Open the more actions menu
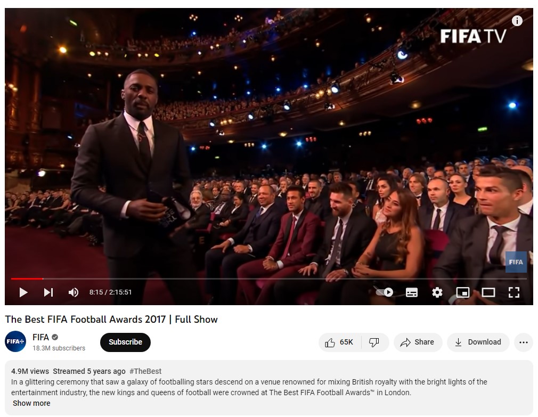 click(524, 342)
